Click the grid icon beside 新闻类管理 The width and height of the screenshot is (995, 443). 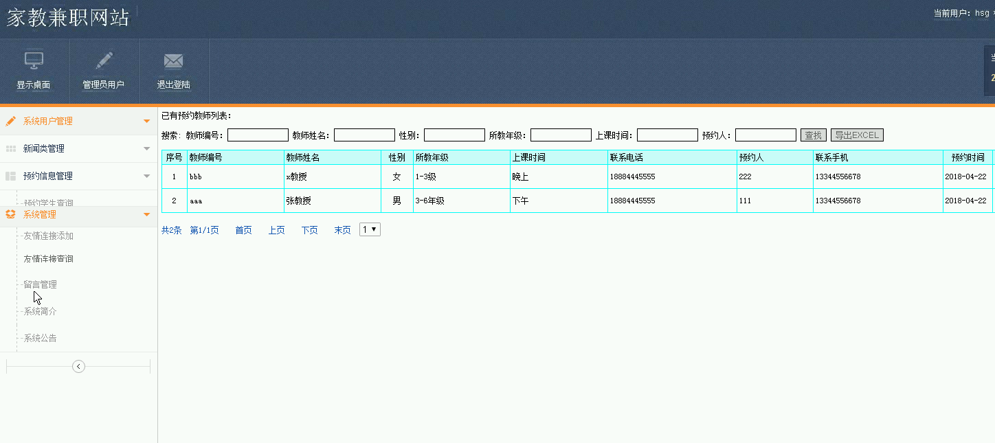pyautogui.click(x=10, y=148)
